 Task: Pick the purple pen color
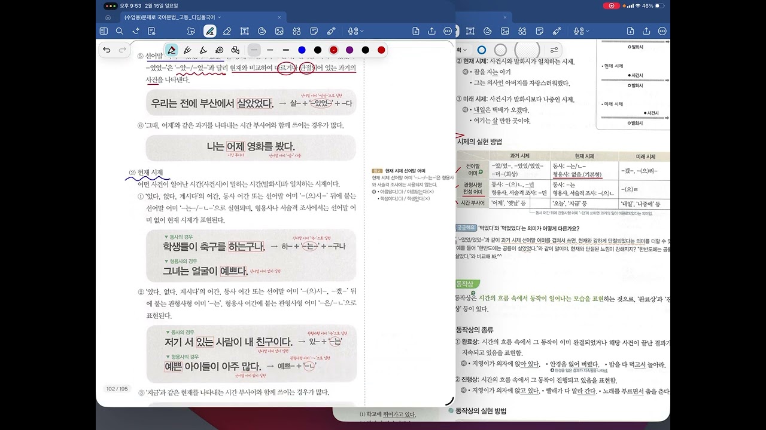(349, 50)
